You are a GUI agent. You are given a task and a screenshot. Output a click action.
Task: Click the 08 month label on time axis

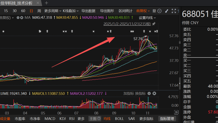(96, 113)
